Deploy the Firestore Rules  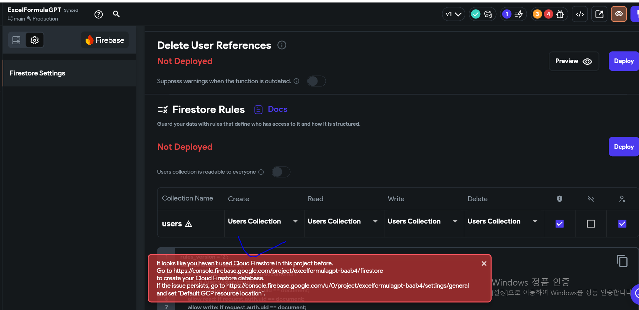pyautogui.click(x=624, y=147)
